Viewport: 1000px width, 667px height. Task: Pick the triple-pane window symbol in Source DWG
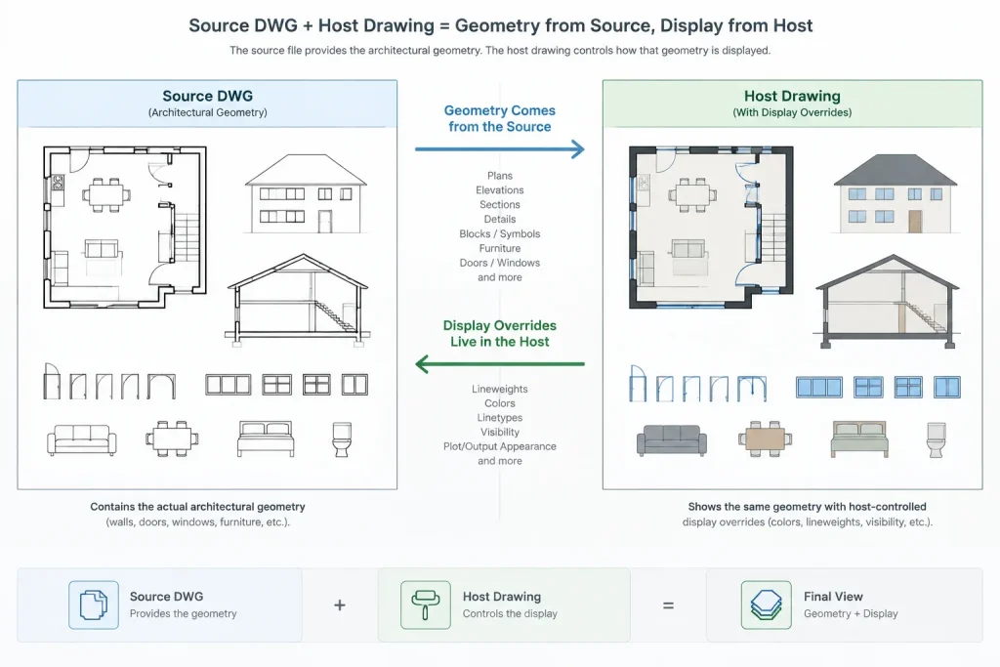click(229, 385)
